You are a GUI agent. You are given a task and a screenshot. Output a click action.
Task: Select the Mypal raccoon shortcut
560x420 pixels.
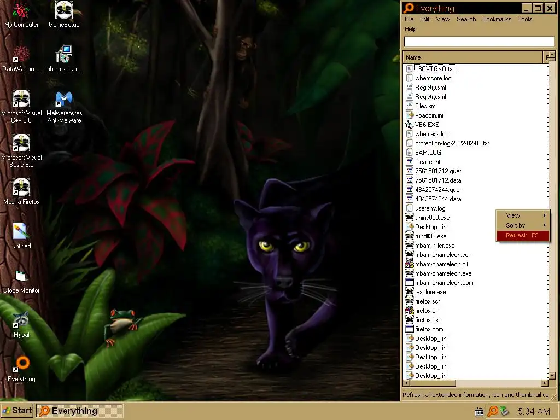[x=21, y=325]
